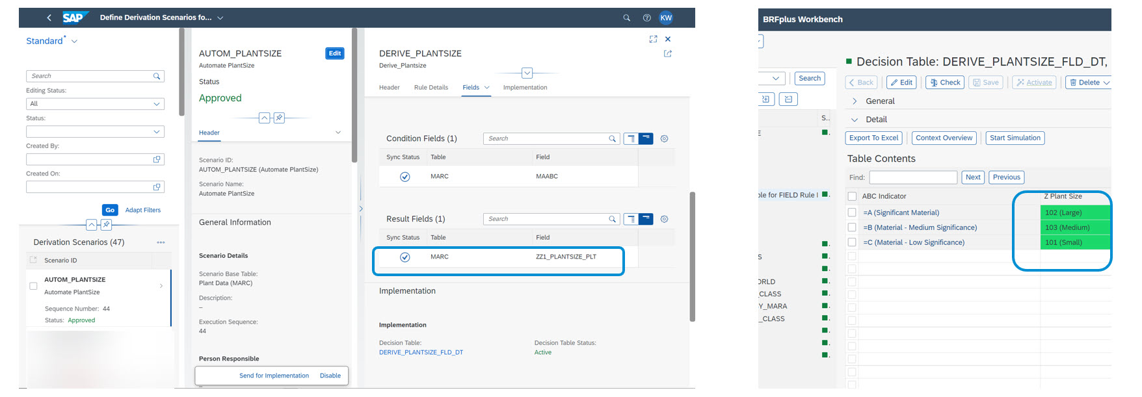Click Export To Excel button
Screen dimensions: 1142x397
pyautogui.click(x=873, y=138)
